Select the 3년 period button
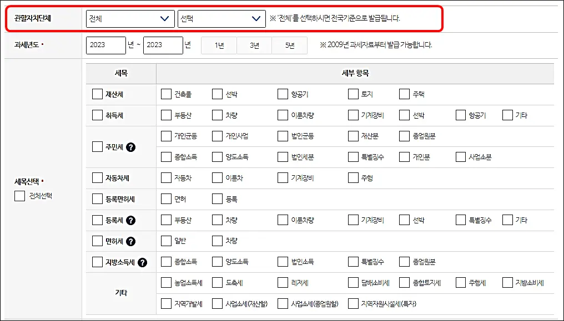The height and width of the screenshot is (321, 564). click(254, 46)
